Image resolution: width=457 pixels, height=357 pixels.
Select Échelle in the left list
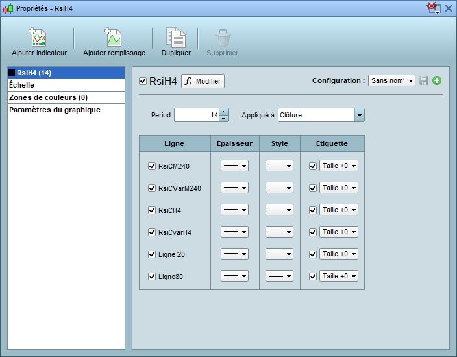pyautogui.click(x=66, y=85)
